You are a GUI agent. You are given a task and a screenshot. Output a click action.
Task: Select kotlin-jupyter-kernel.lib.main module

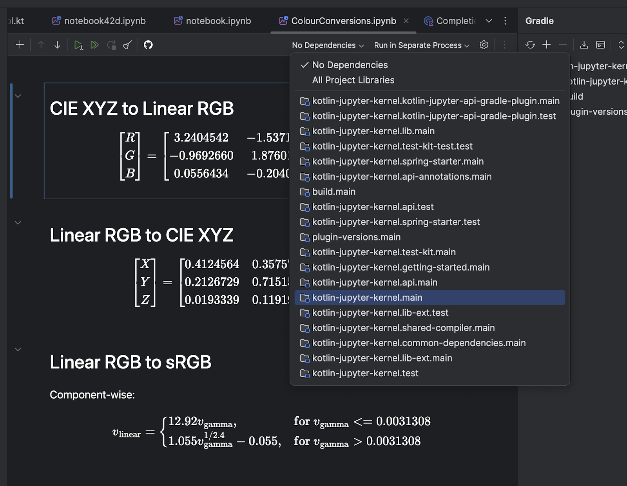429,131
